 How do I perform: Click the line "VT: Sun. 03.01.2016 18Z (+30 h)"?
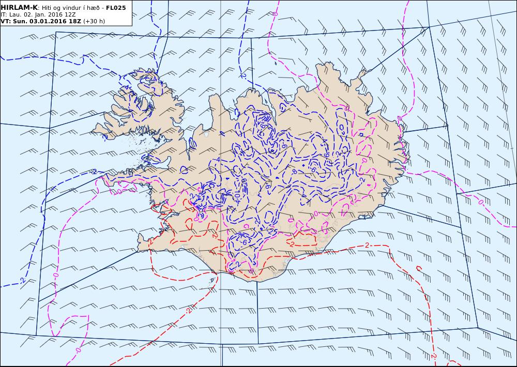pos(53,21)
